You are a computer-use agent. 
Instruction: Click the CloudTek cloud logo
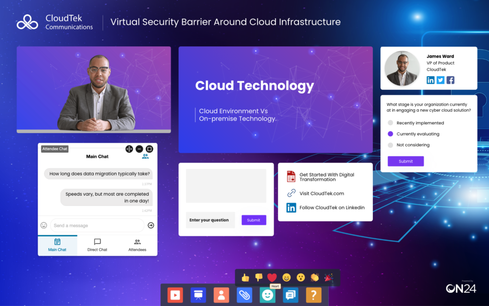27,22
